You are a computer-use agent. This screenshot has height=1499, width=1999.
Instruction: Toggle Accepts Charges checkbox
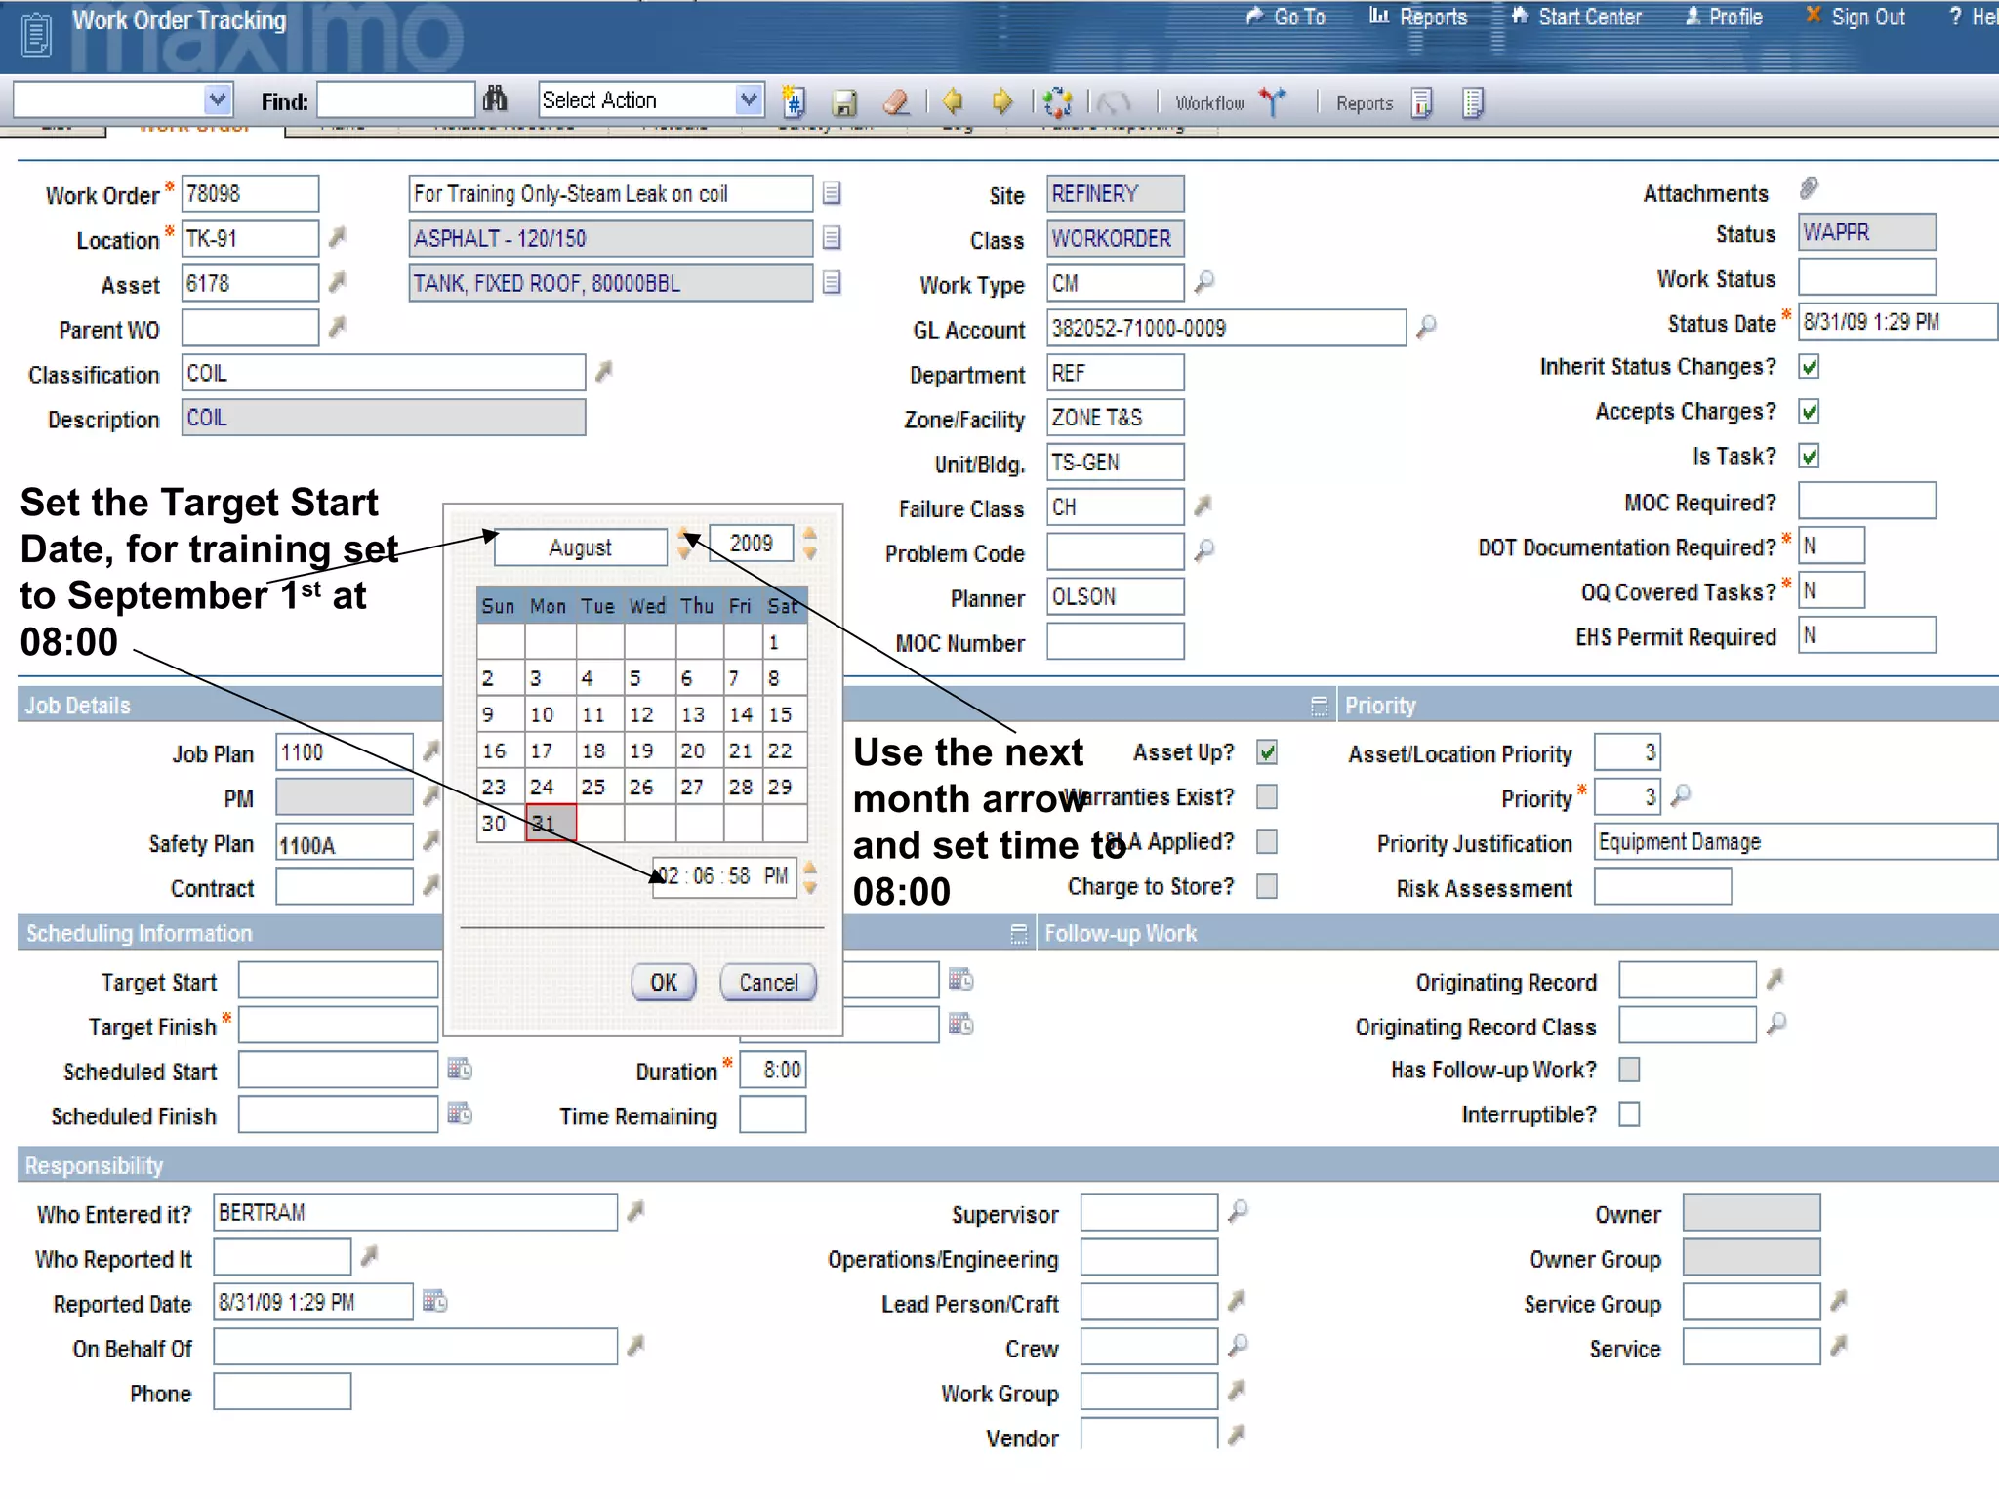point(1809,412)
